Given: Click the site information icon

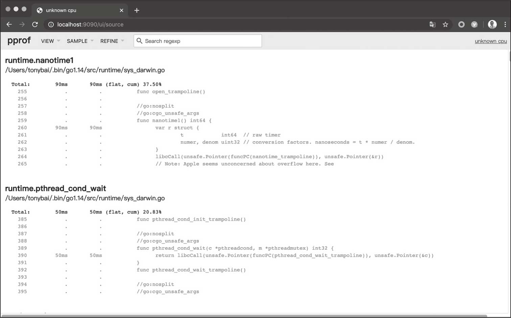Looking at the screenshot, I should pos(51,24).
